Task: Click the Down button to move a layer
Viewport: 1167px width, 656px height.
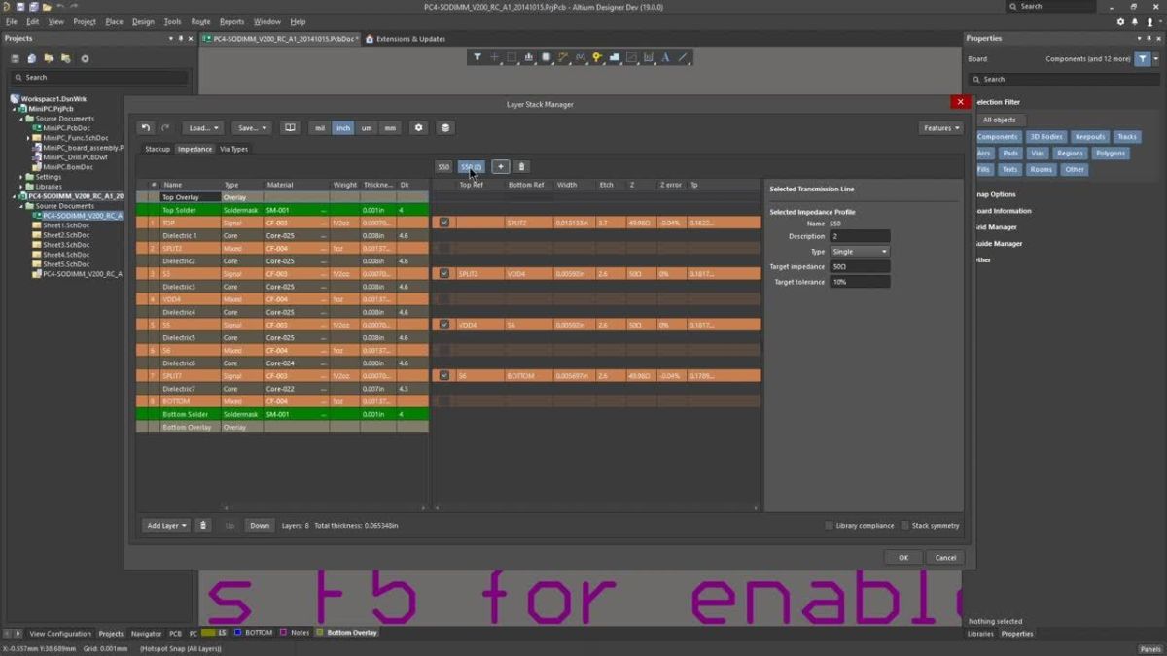Action: (x=259, y=525)
